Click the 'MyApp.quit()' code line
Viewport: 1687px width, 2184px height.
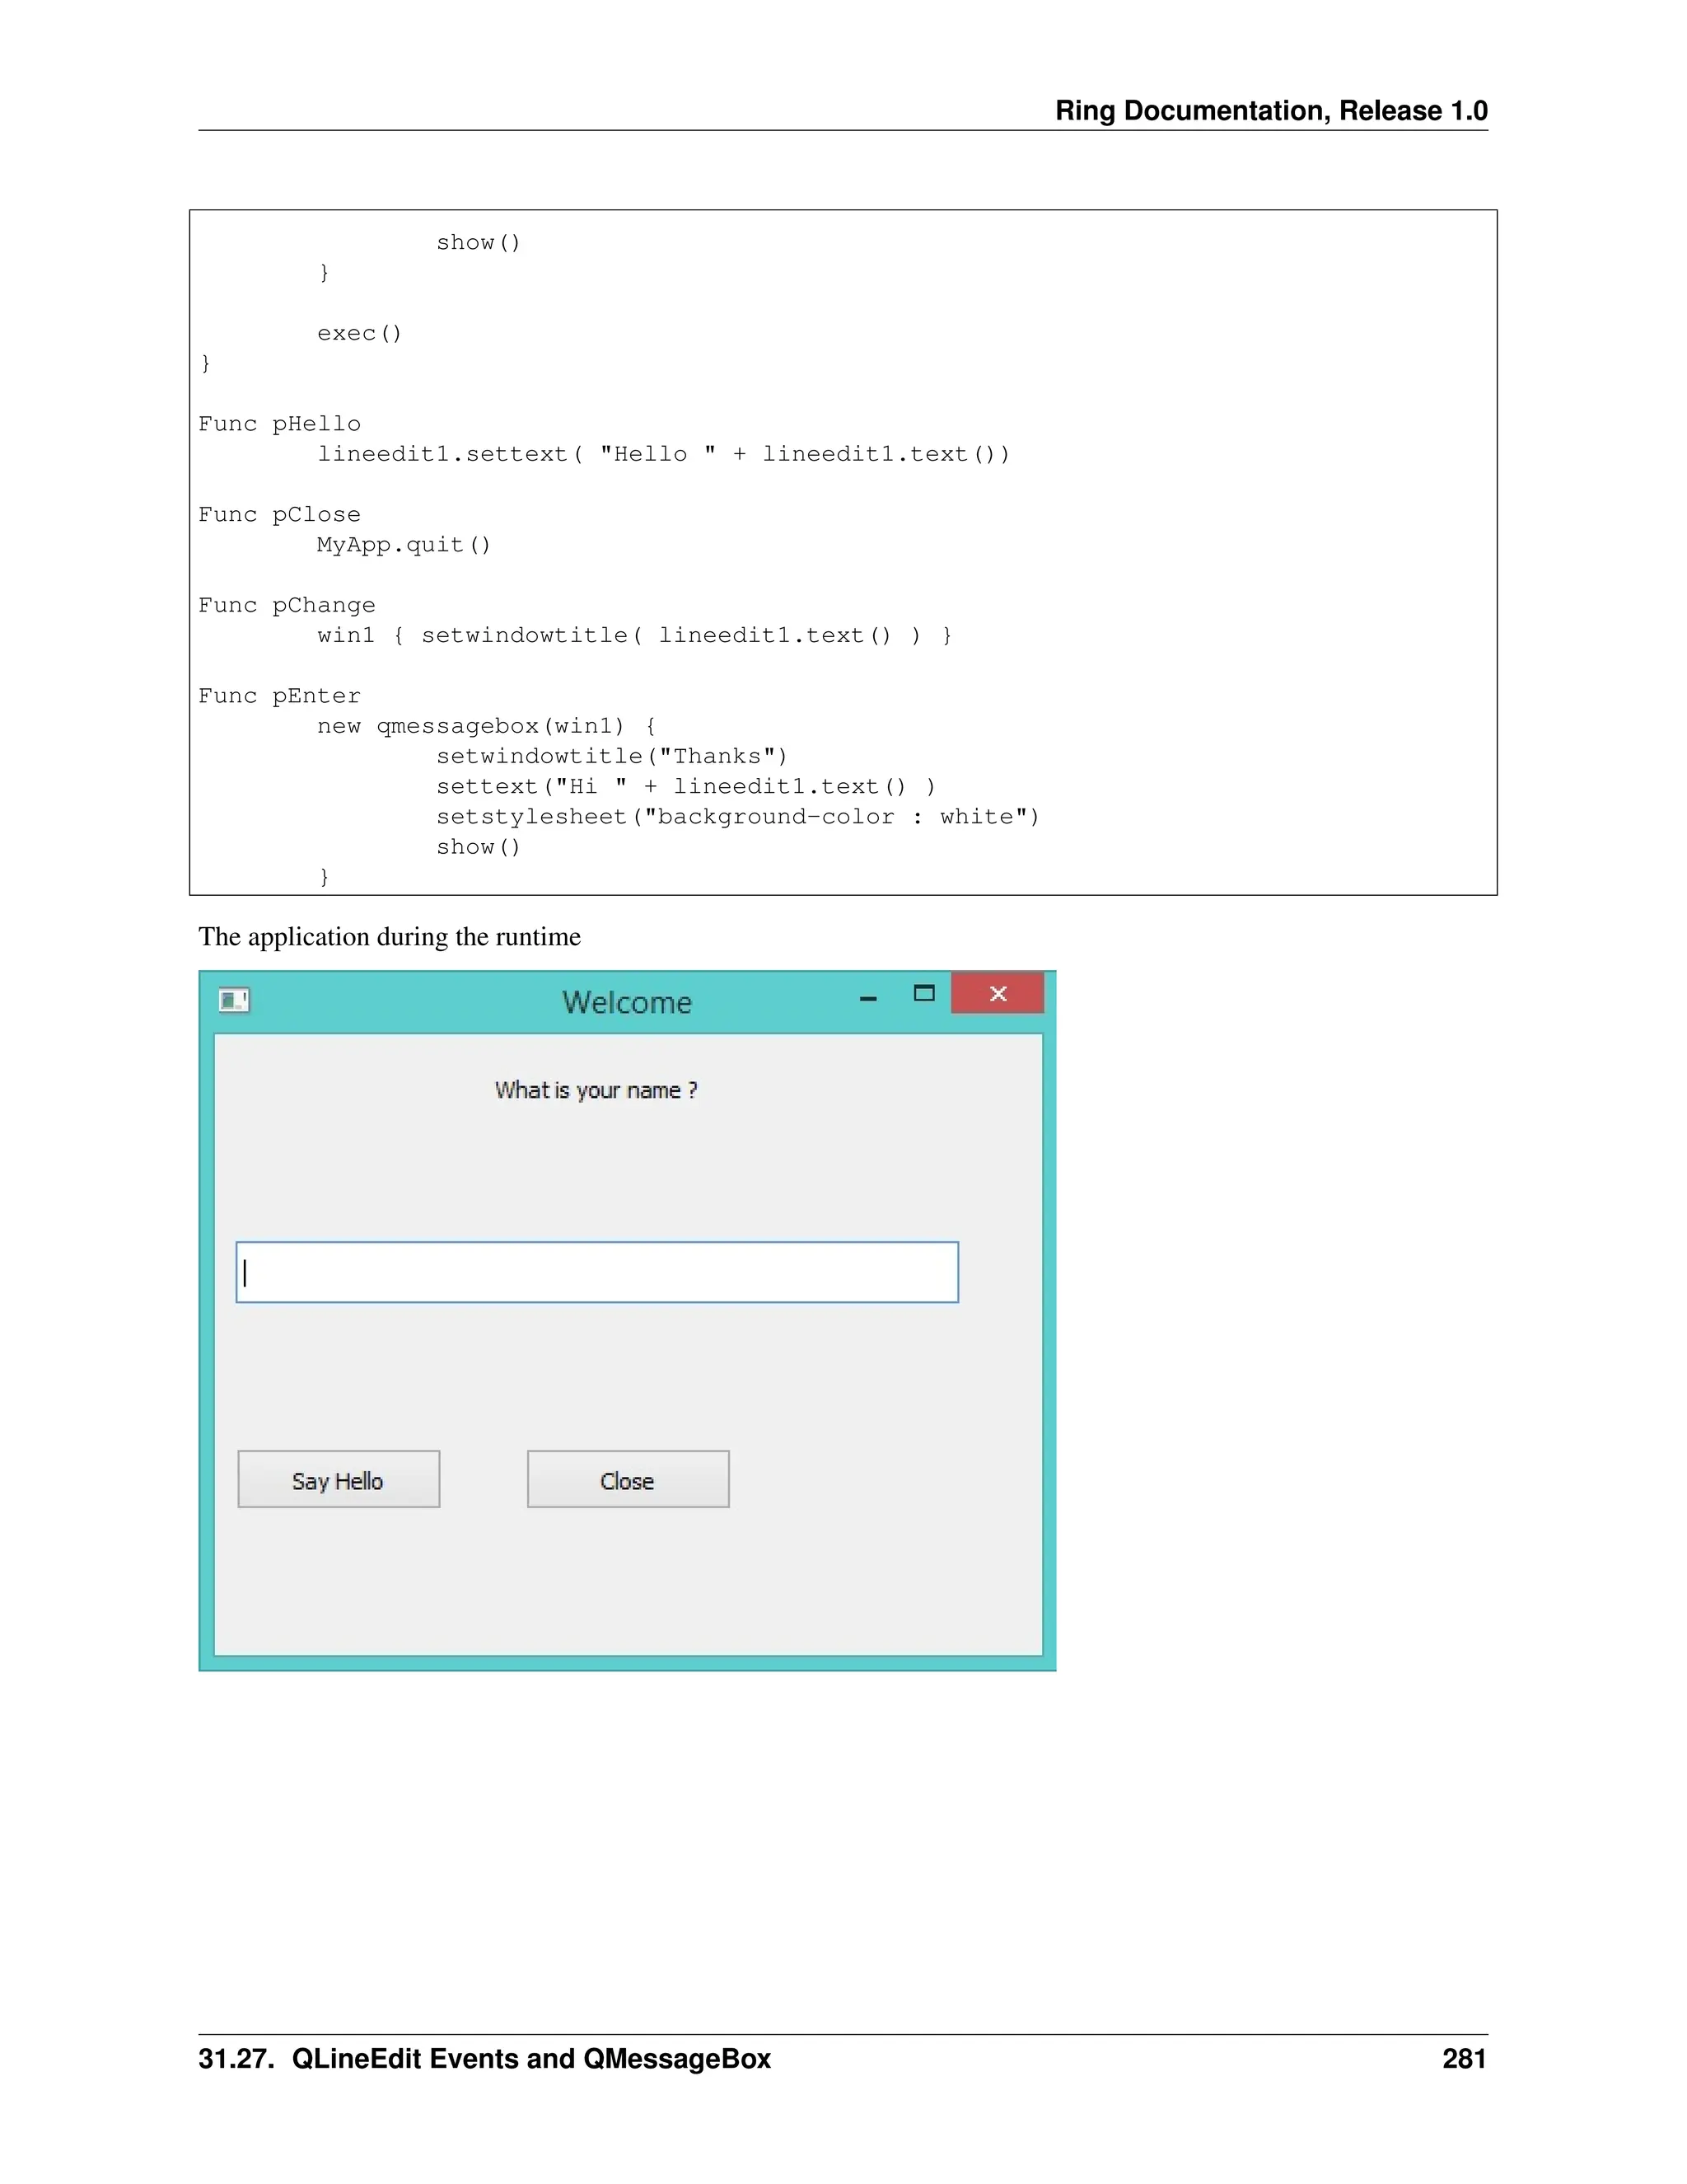tap(404, 545)
